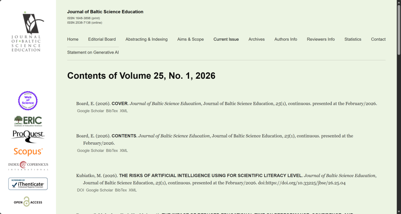Open the iThenticate screening badge

point(28,184)
